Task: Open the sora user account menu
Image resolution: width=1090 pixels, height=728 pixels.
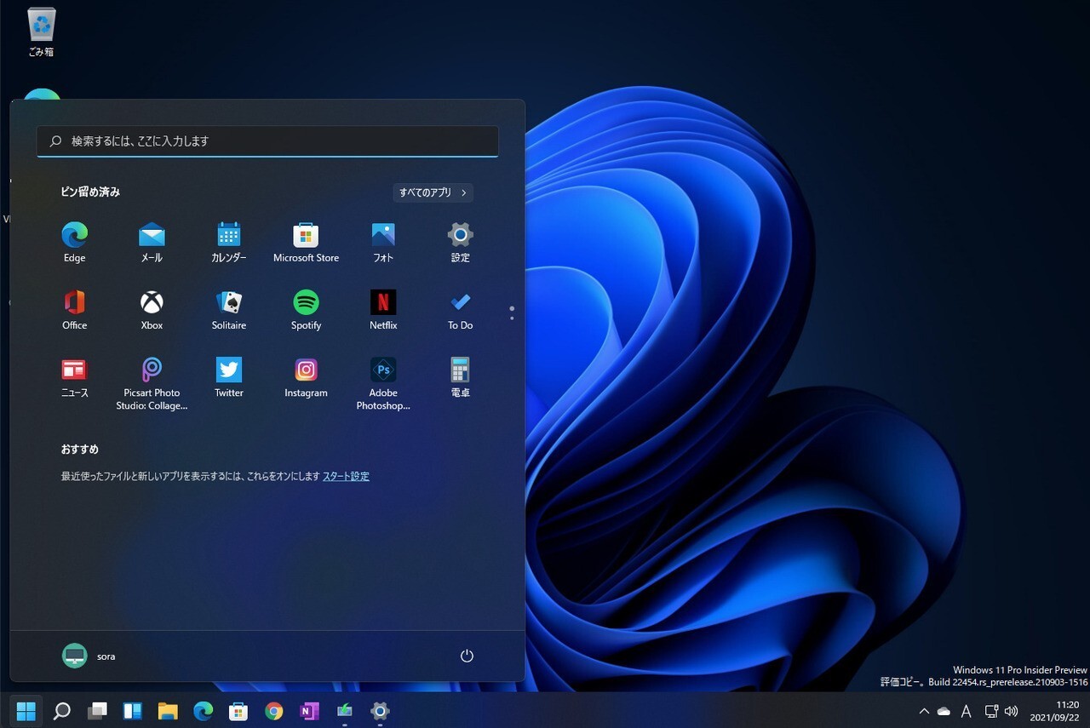Action: point(89,656)
